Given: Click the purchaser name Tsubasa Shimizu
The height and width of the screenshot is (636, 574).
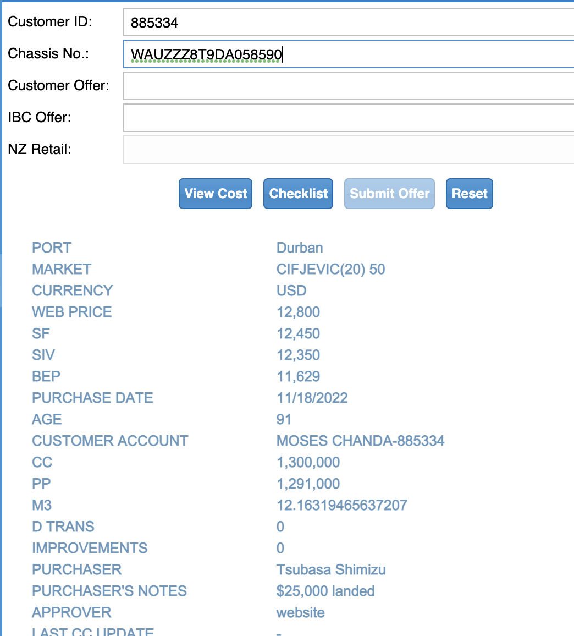Looking at the screenshot, I should pyautogui.click(x=331, y=569).
